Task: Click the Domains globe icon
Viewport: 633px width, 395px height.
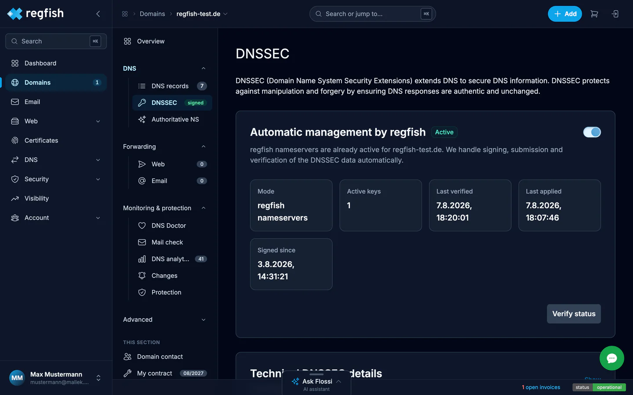Action: (15, 83)
